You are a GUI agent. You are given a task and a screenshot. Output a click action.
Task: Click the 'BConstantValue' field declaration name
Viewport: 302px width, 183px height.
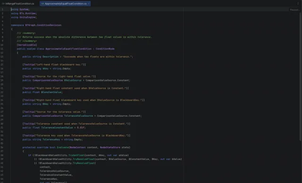pos(51,92)
